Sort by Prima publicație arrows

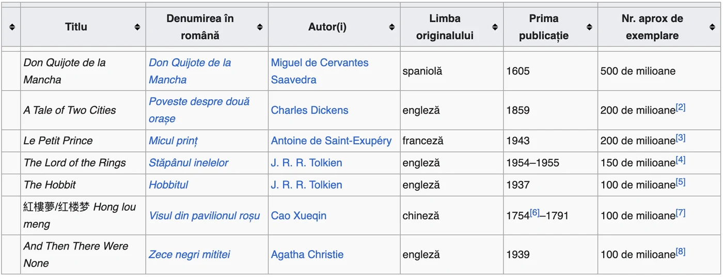pos(589,27)
